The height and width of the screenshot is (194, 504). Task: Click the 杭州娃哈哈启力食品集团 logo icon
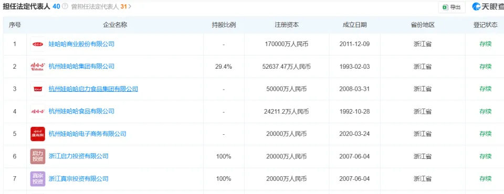tap(38, 89)
